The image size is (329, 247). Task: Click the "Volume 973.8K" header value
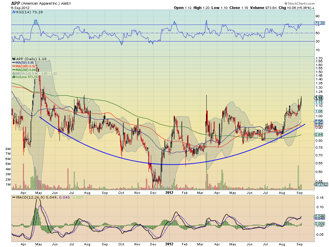(x=264, y=8)
